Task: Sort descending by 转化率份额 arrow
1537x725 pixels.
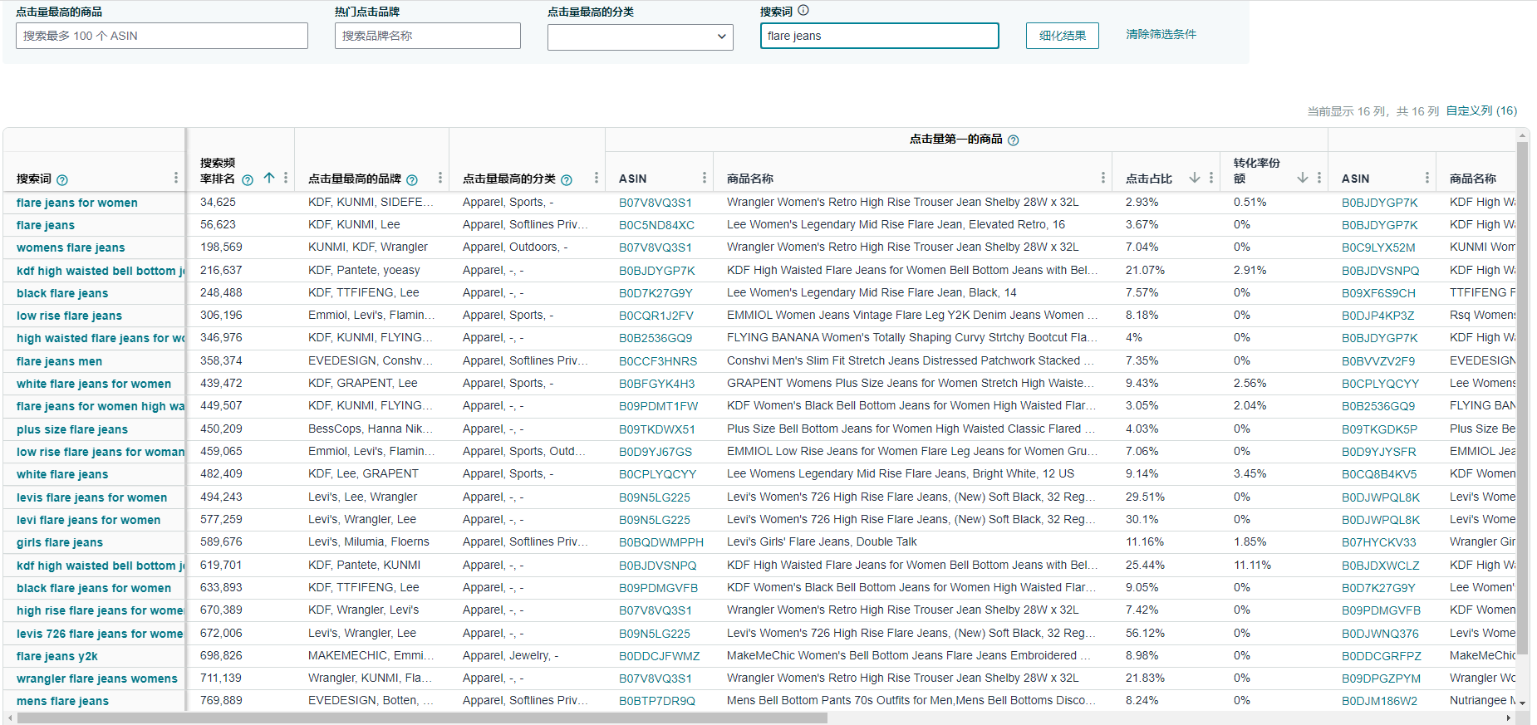Action: coord(1303,178)
